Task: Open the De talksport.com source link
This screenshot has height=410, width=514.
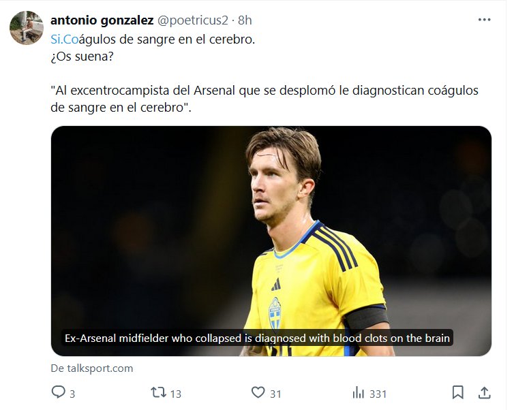Action: (91, 368)
